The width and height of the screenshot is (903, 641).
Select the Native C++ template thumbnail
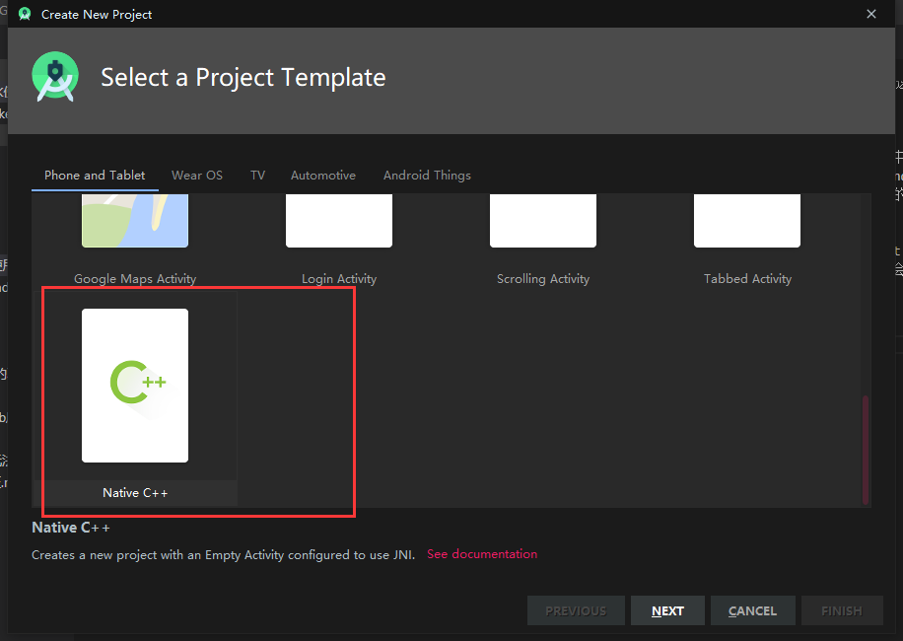135,386
